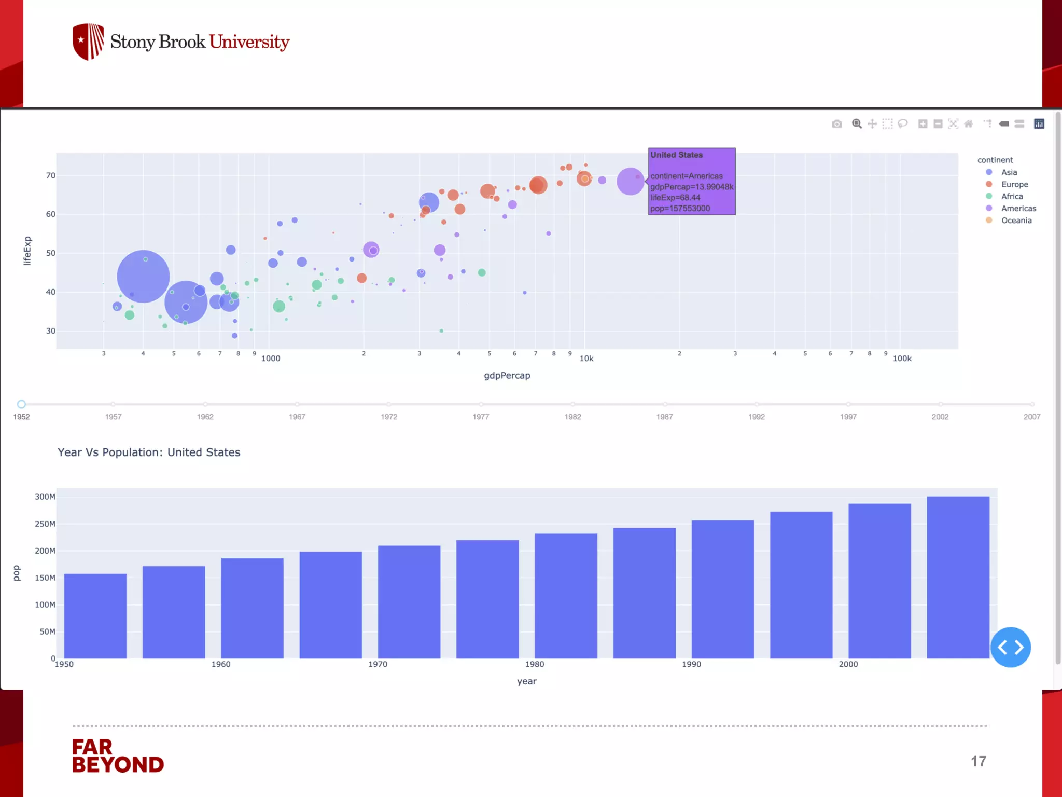The image size is (1062, 797).
Task: Click the Zoom In plus icon
Action: tap(923, 124)
